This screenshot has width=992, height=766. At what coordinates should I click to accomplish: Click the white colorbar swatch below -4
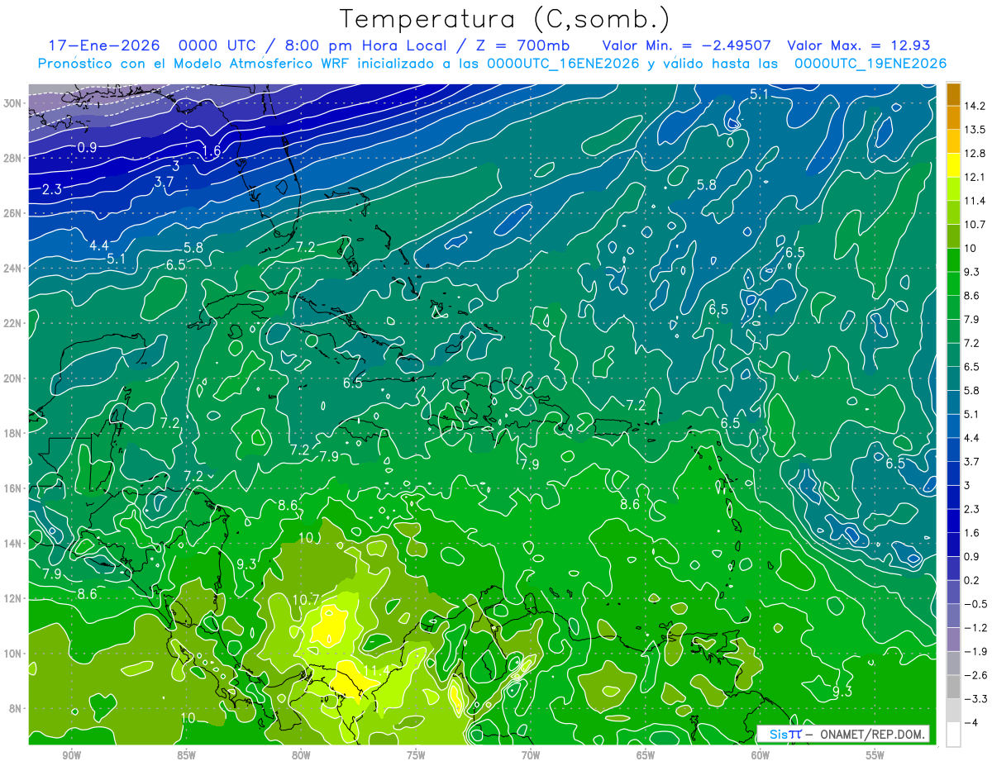click(x=953, y=734)
